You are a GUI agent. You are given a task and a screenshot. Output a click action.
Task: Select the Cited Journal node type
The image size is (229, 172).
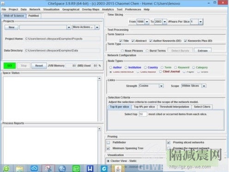click(161, 72)
